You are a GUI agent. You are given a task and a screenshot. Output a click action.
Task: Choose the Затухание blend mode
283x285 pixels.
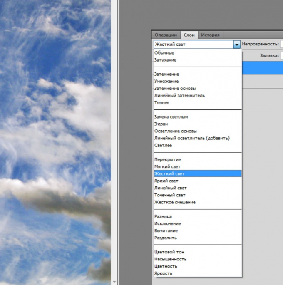coord(198,60)
